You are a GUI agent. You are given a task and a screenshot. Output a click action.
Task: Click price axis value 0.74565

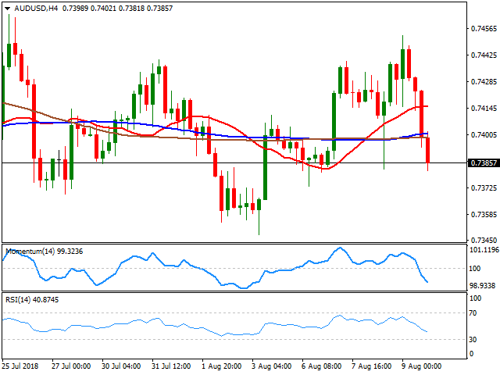(484, 29)
